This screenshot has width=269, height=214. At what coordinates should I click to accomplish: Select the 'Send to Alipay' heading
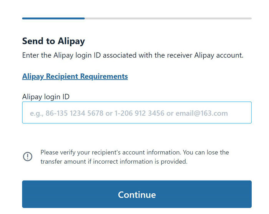coord(53,41)
